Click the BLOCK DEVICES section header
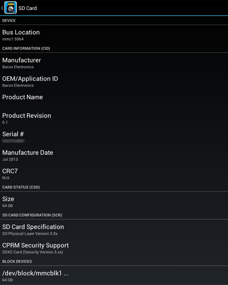 (x=17, y=261)
